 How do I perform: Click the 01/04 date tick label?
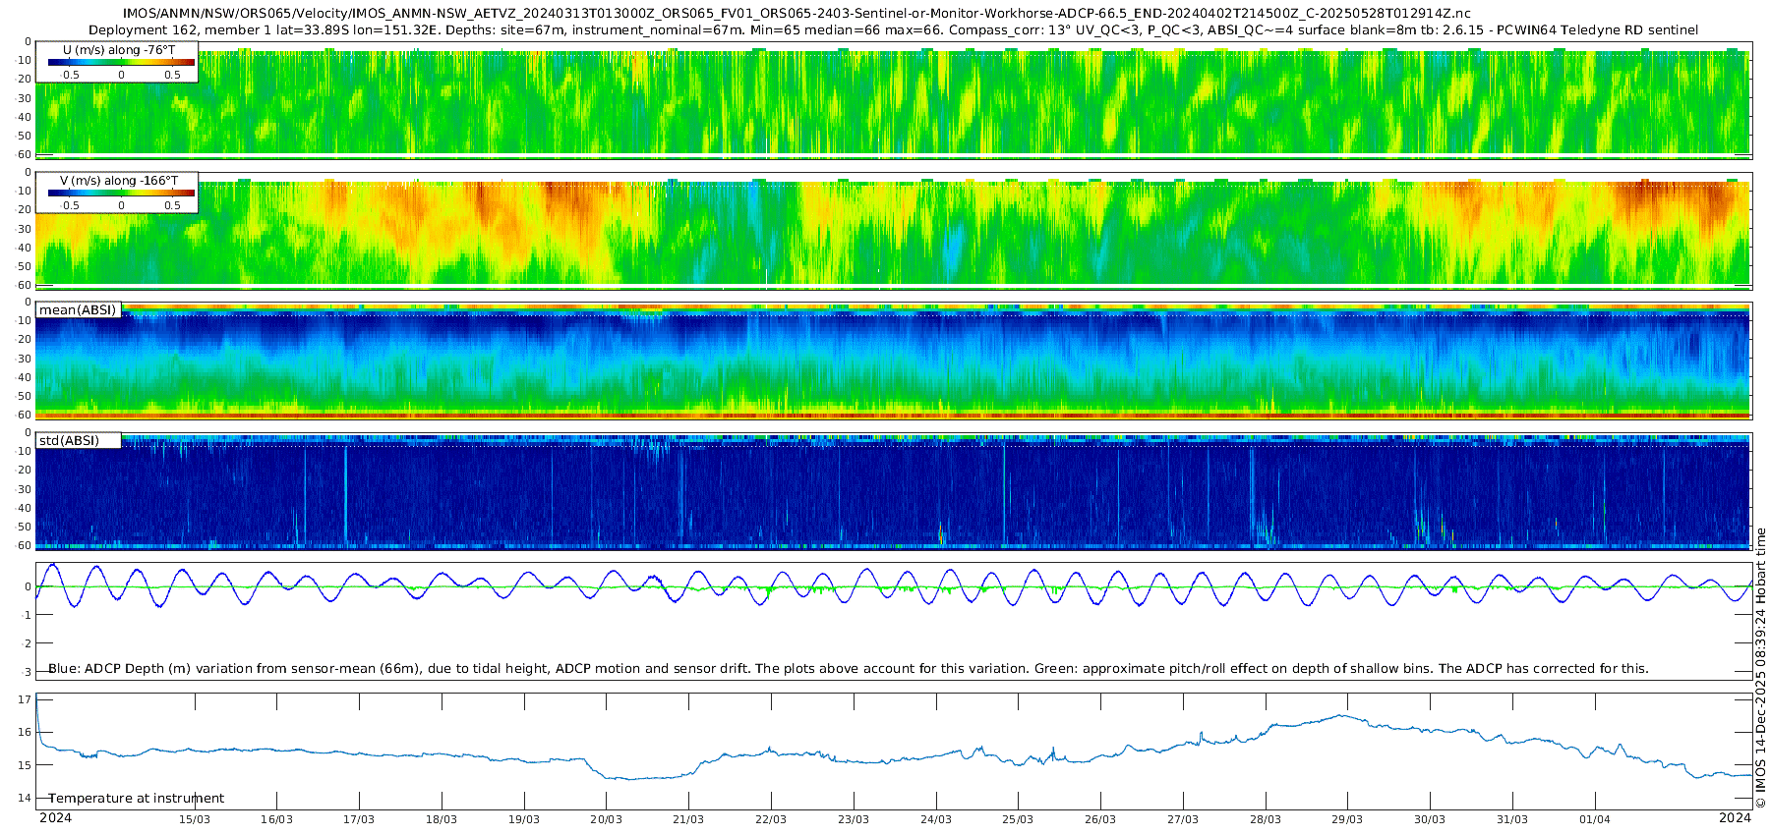point(1594,819)
